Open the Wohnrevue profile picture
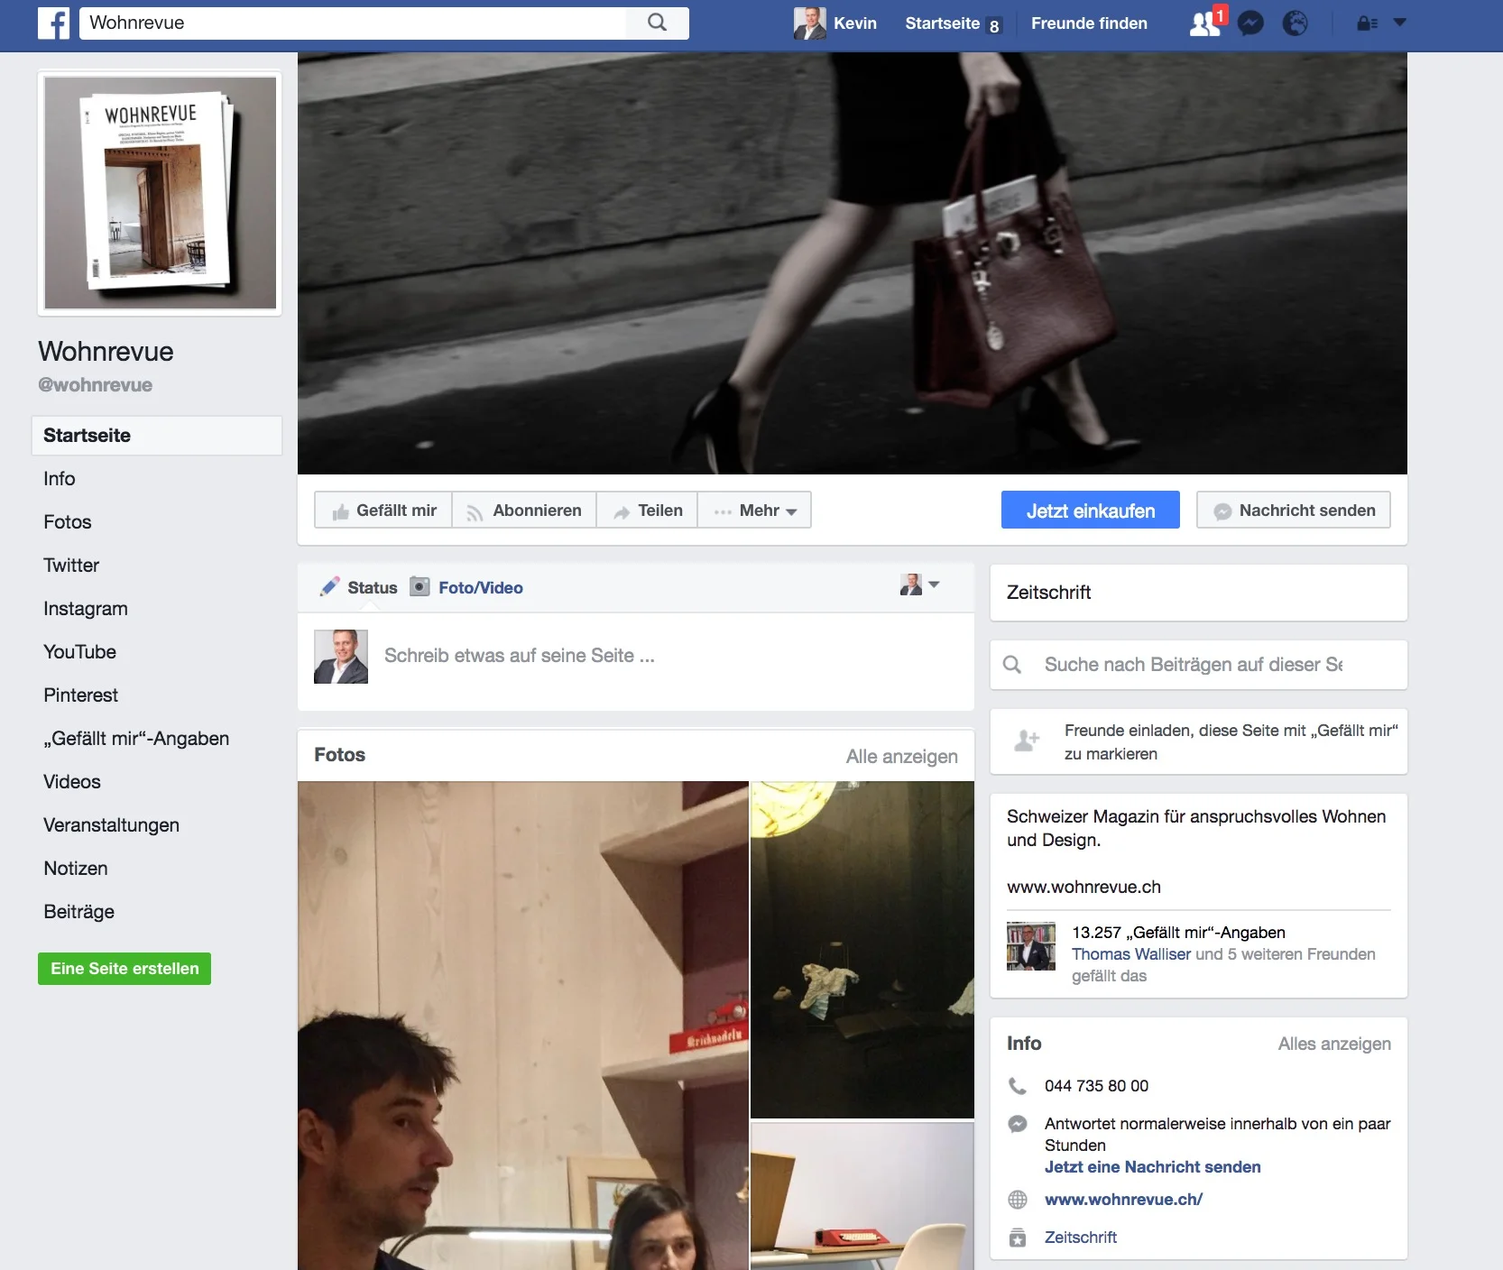Viewport: 1503px width, 1270px height. tap(161, 193)
